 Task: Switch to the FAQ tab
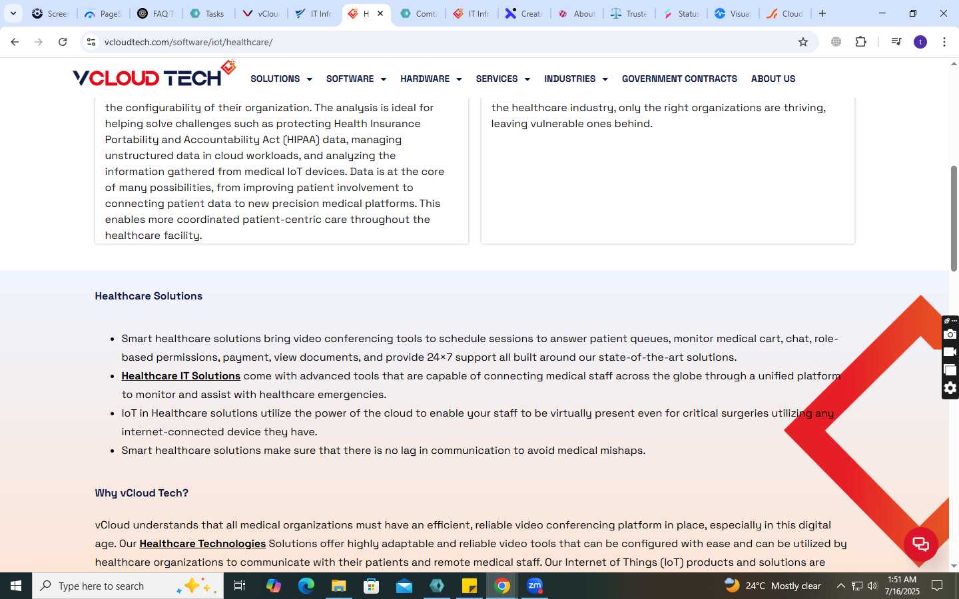(x=155, y=13)
